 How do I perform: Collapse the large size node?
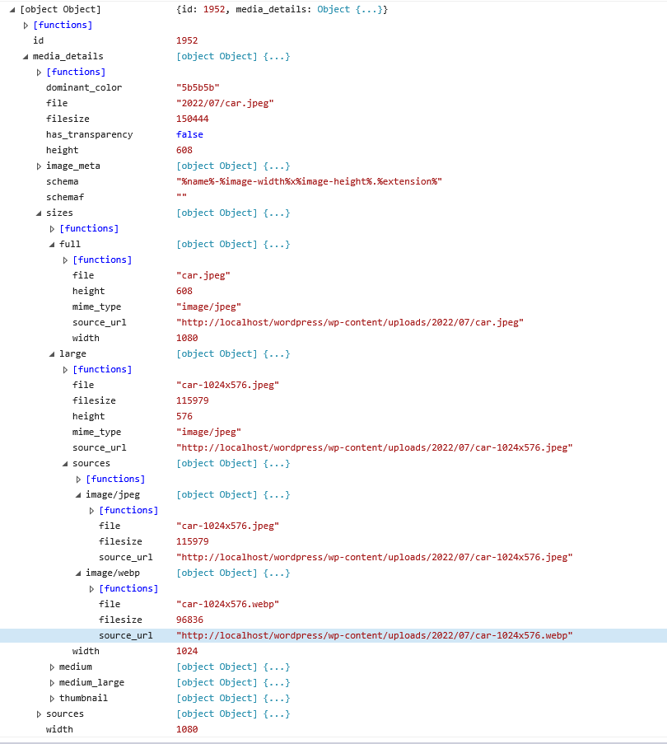[52, 354]
